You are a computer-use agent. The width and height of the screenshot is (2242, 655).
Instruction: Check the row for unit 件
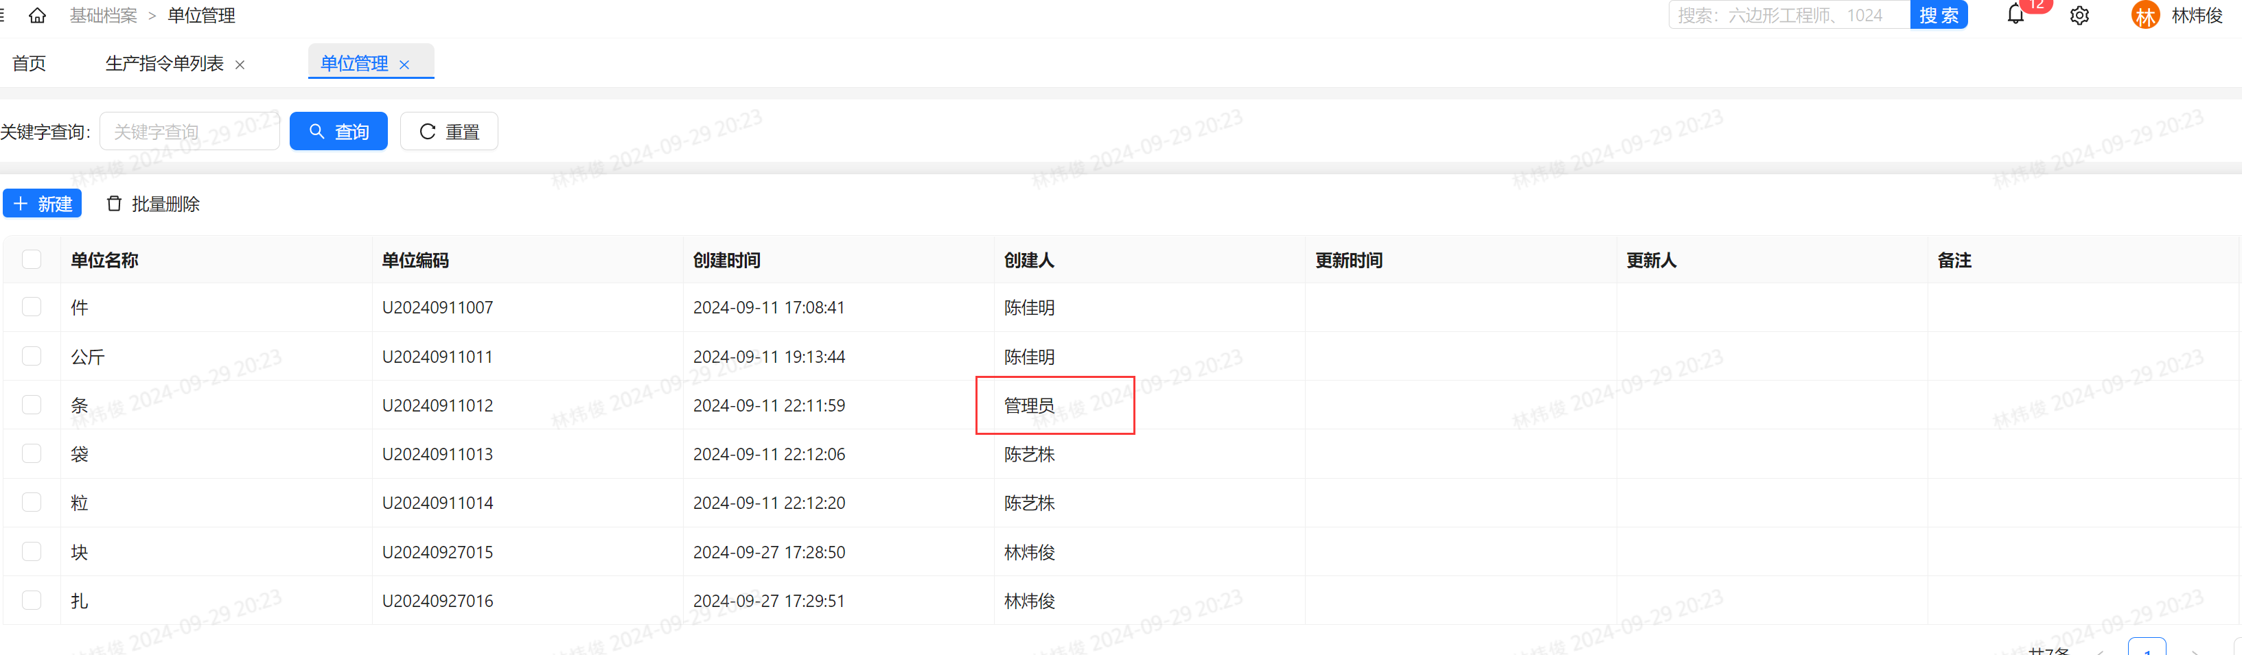click(x=32, y=307)
